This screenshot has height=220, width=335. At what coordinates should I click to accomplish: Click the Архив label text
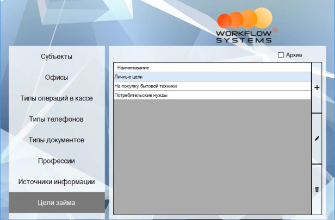click(294, 55)
